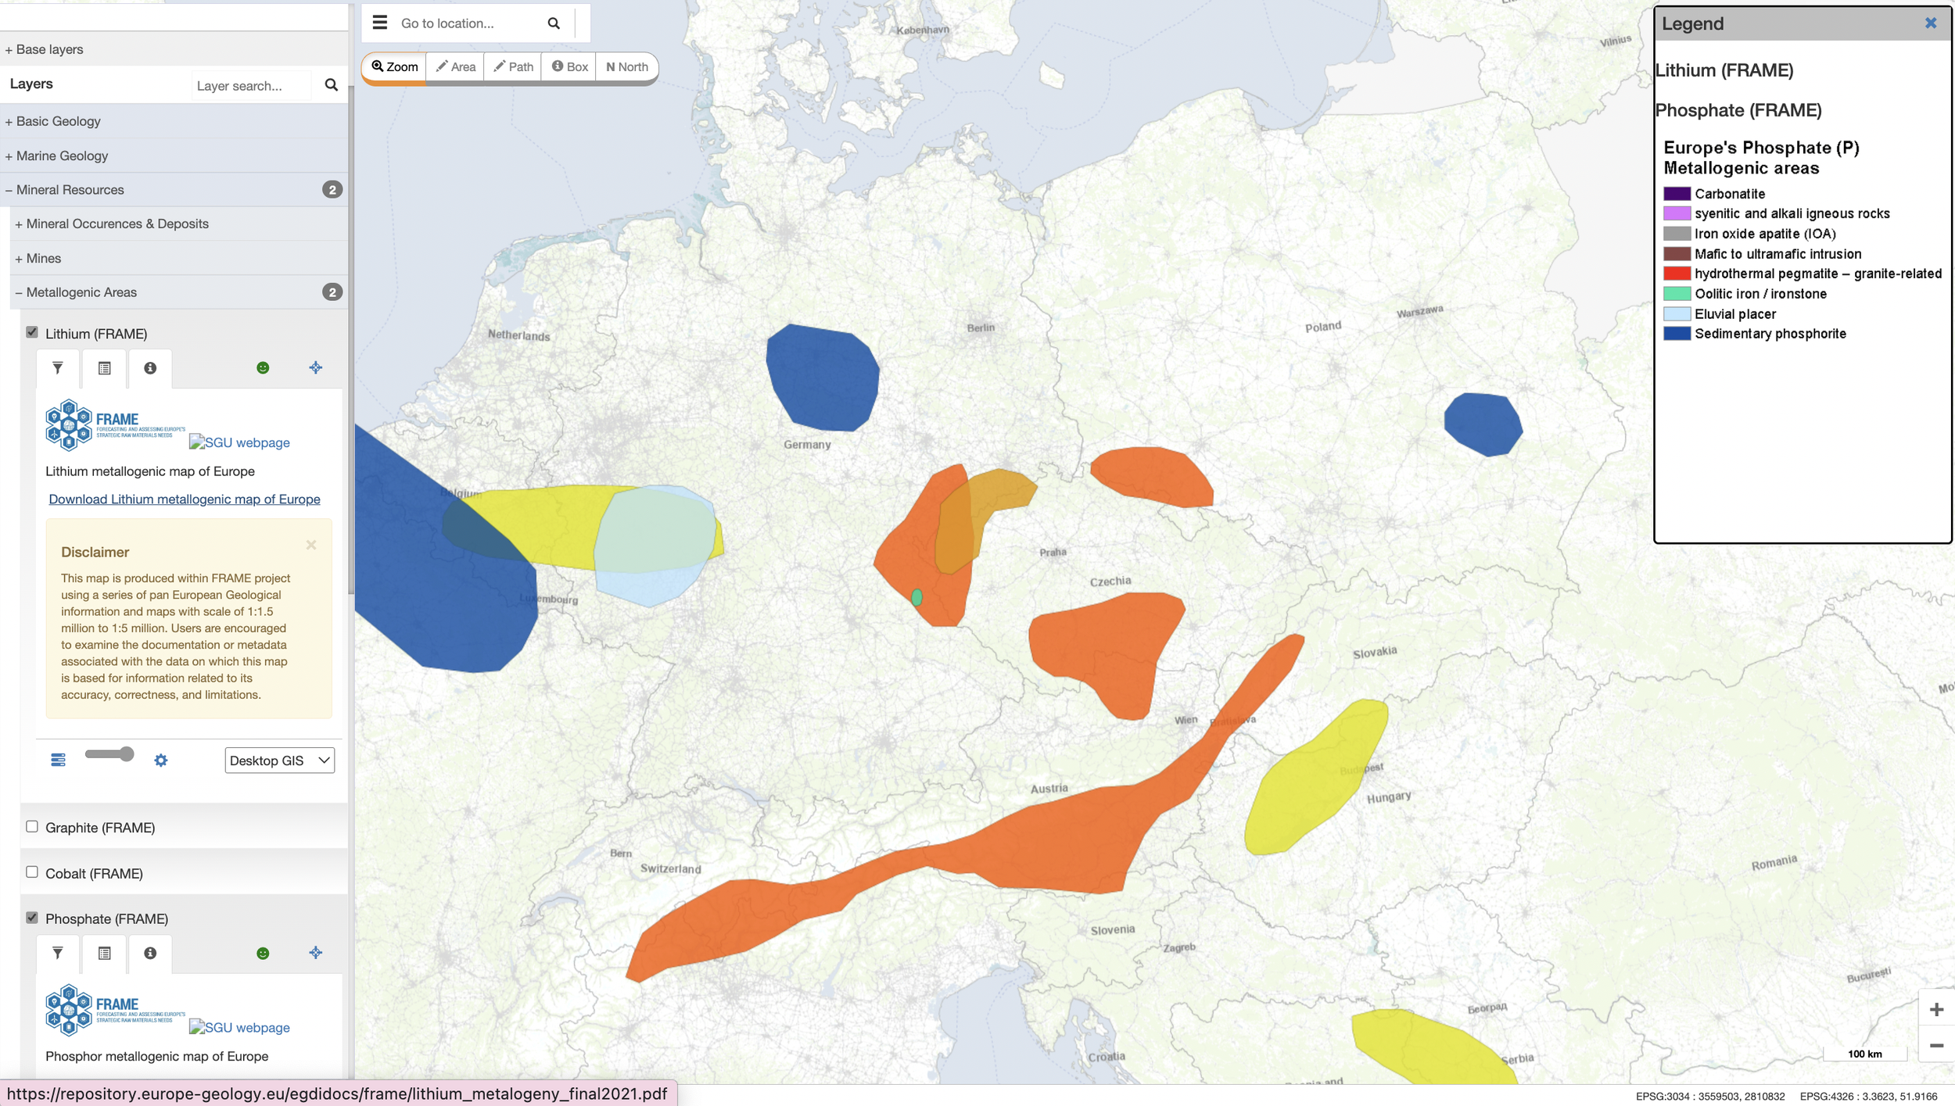Open the Desktop GIS dropdown
The height and width of the screenshot is (1106, 1955).
pyautogui.click(x=279, y=761)
